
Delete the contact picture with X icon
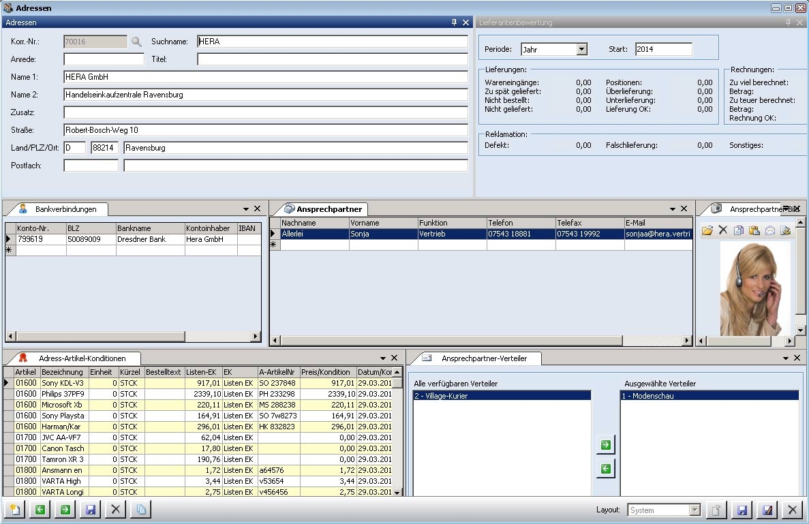pyautogui.click(x=723, y=230)
